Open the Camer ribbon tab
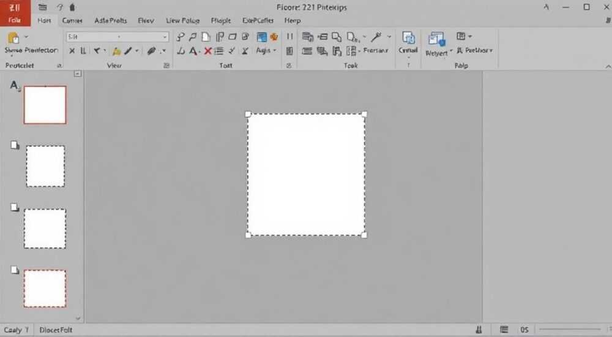The height and width of the screenshot is (337, 612). pos(72,20)
